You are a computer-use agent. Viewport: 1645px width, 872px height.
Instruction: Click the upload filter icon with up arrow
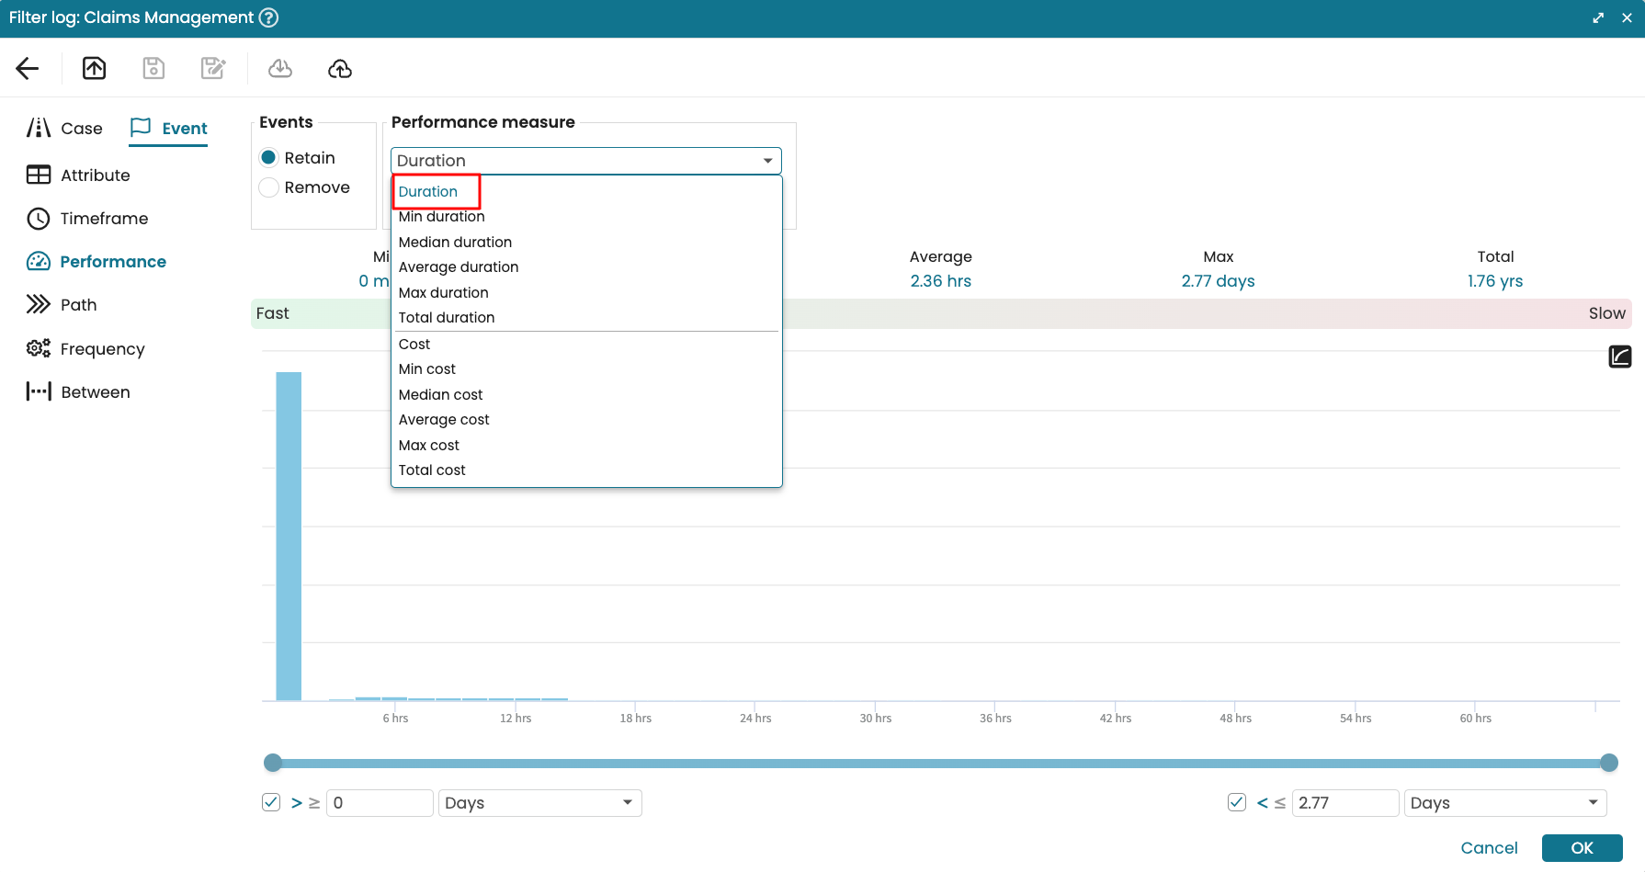tap(95, 69)
